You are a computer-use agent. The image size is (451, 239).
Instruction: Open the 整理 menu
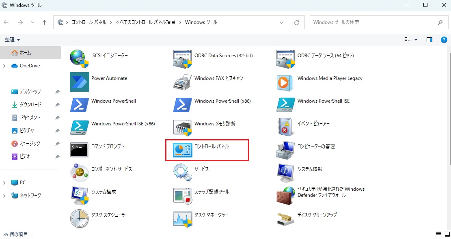tap(12, 39)
